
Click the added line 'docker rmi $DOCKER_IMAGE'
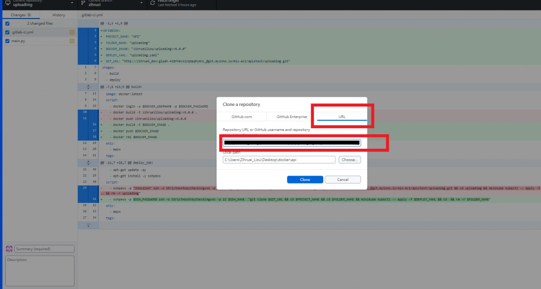135,137
